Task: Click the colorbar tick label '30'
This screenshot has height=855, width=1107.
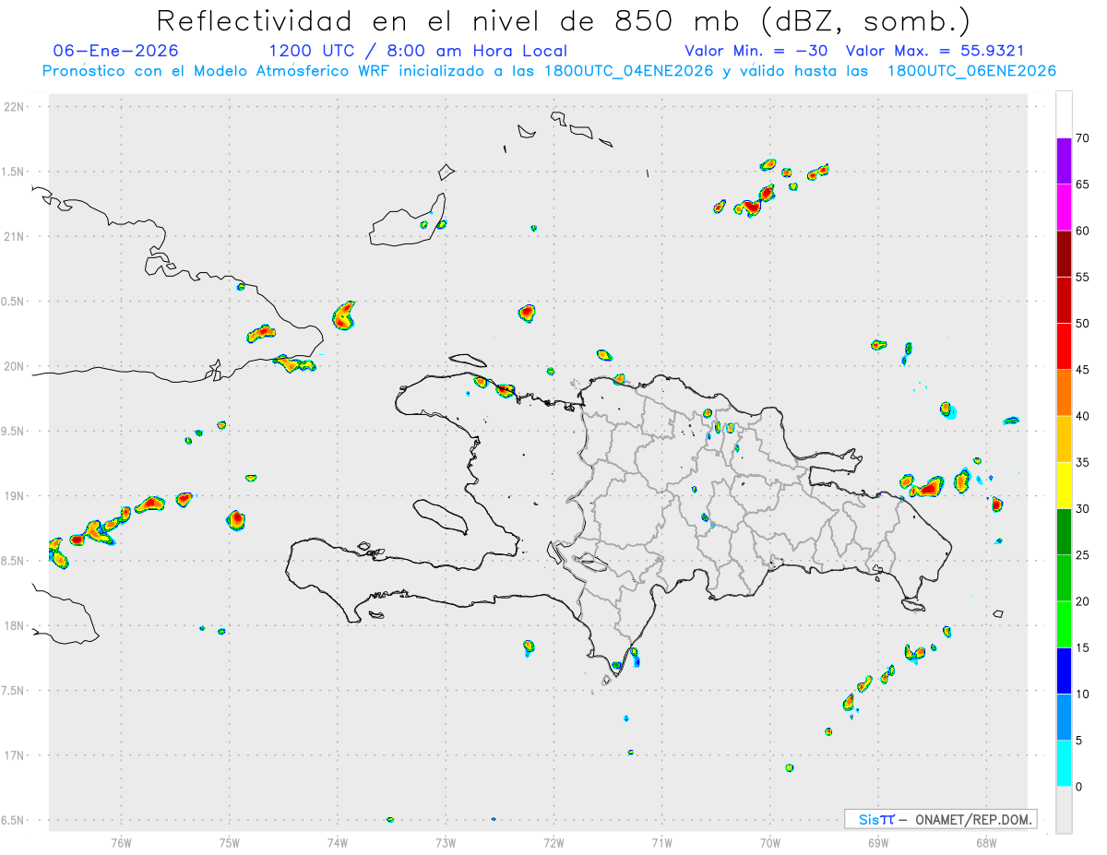Action: [x=1082, y=509]
